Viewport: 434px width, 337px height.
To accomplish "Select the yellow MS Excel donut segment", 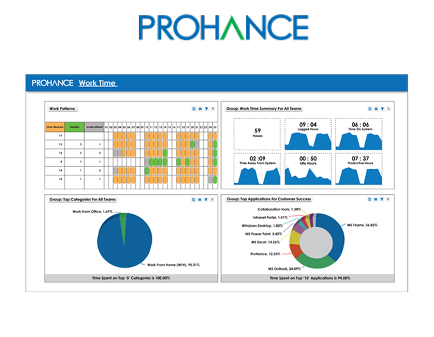I will coord(294,238).
